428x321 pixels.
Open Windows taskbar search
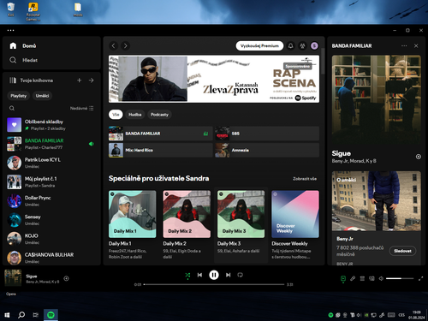[x=21, y=315]
